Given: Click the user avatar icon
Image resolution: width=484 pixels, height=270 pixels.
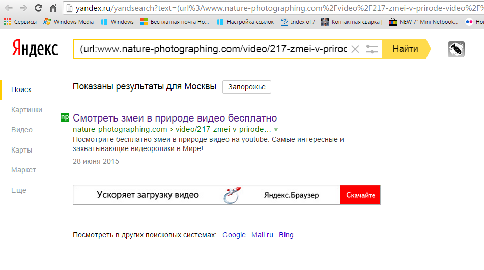Looking at the screenshot, I should [x=456, y=49].
